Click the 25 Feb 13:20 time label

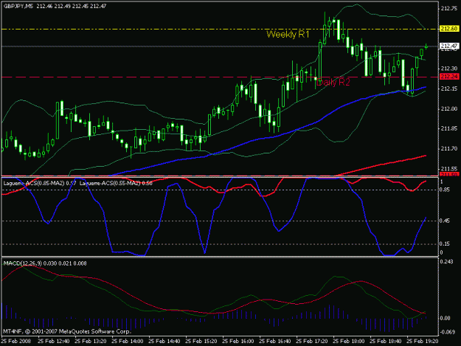click(x=91, y=342)
